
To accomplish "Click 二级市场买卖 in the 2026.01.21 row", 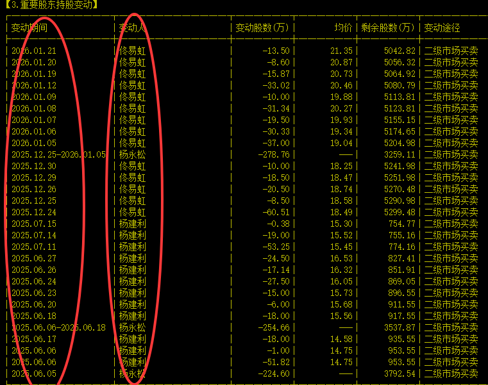I will point(451,51).
